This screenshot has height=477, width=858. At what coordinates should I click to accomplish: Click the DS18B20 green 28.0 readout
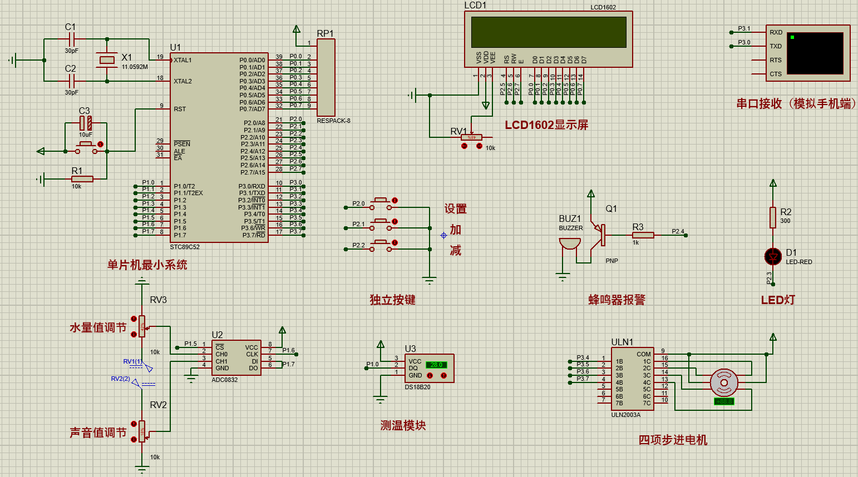[436, 365]
